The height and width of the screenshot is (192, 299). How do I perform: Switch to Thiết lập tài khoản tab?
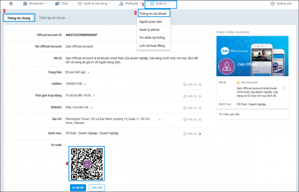[x=52, y=18]
